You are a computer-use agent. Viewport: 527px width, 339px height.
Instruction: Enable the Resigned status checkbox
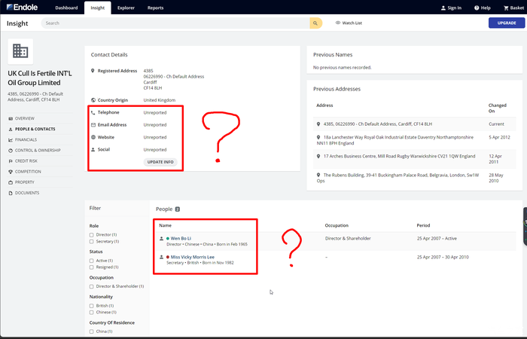tap(92, 267)
